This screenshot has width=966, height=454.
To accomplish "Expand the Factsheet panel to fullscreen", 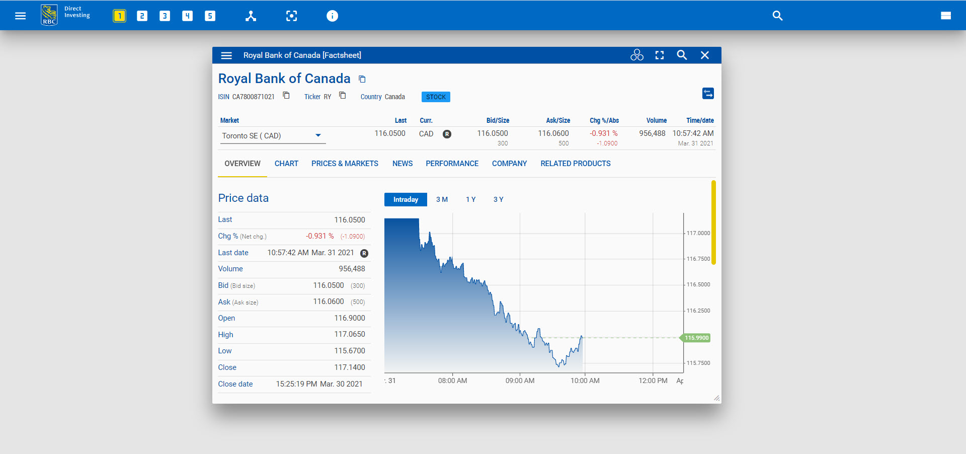I will 660,55.
